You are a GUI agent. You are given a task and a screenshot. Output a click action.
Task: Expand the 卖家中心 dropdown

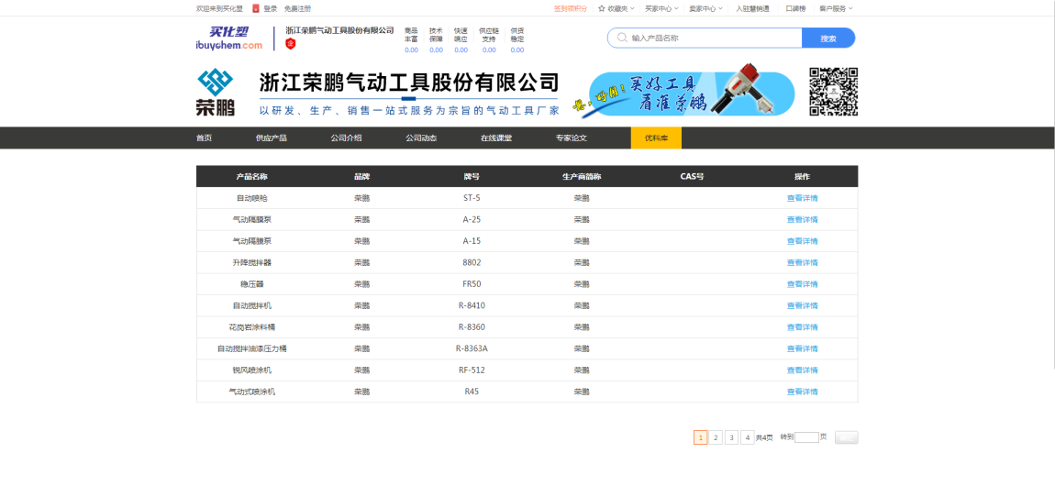click(x=705, y=9)
